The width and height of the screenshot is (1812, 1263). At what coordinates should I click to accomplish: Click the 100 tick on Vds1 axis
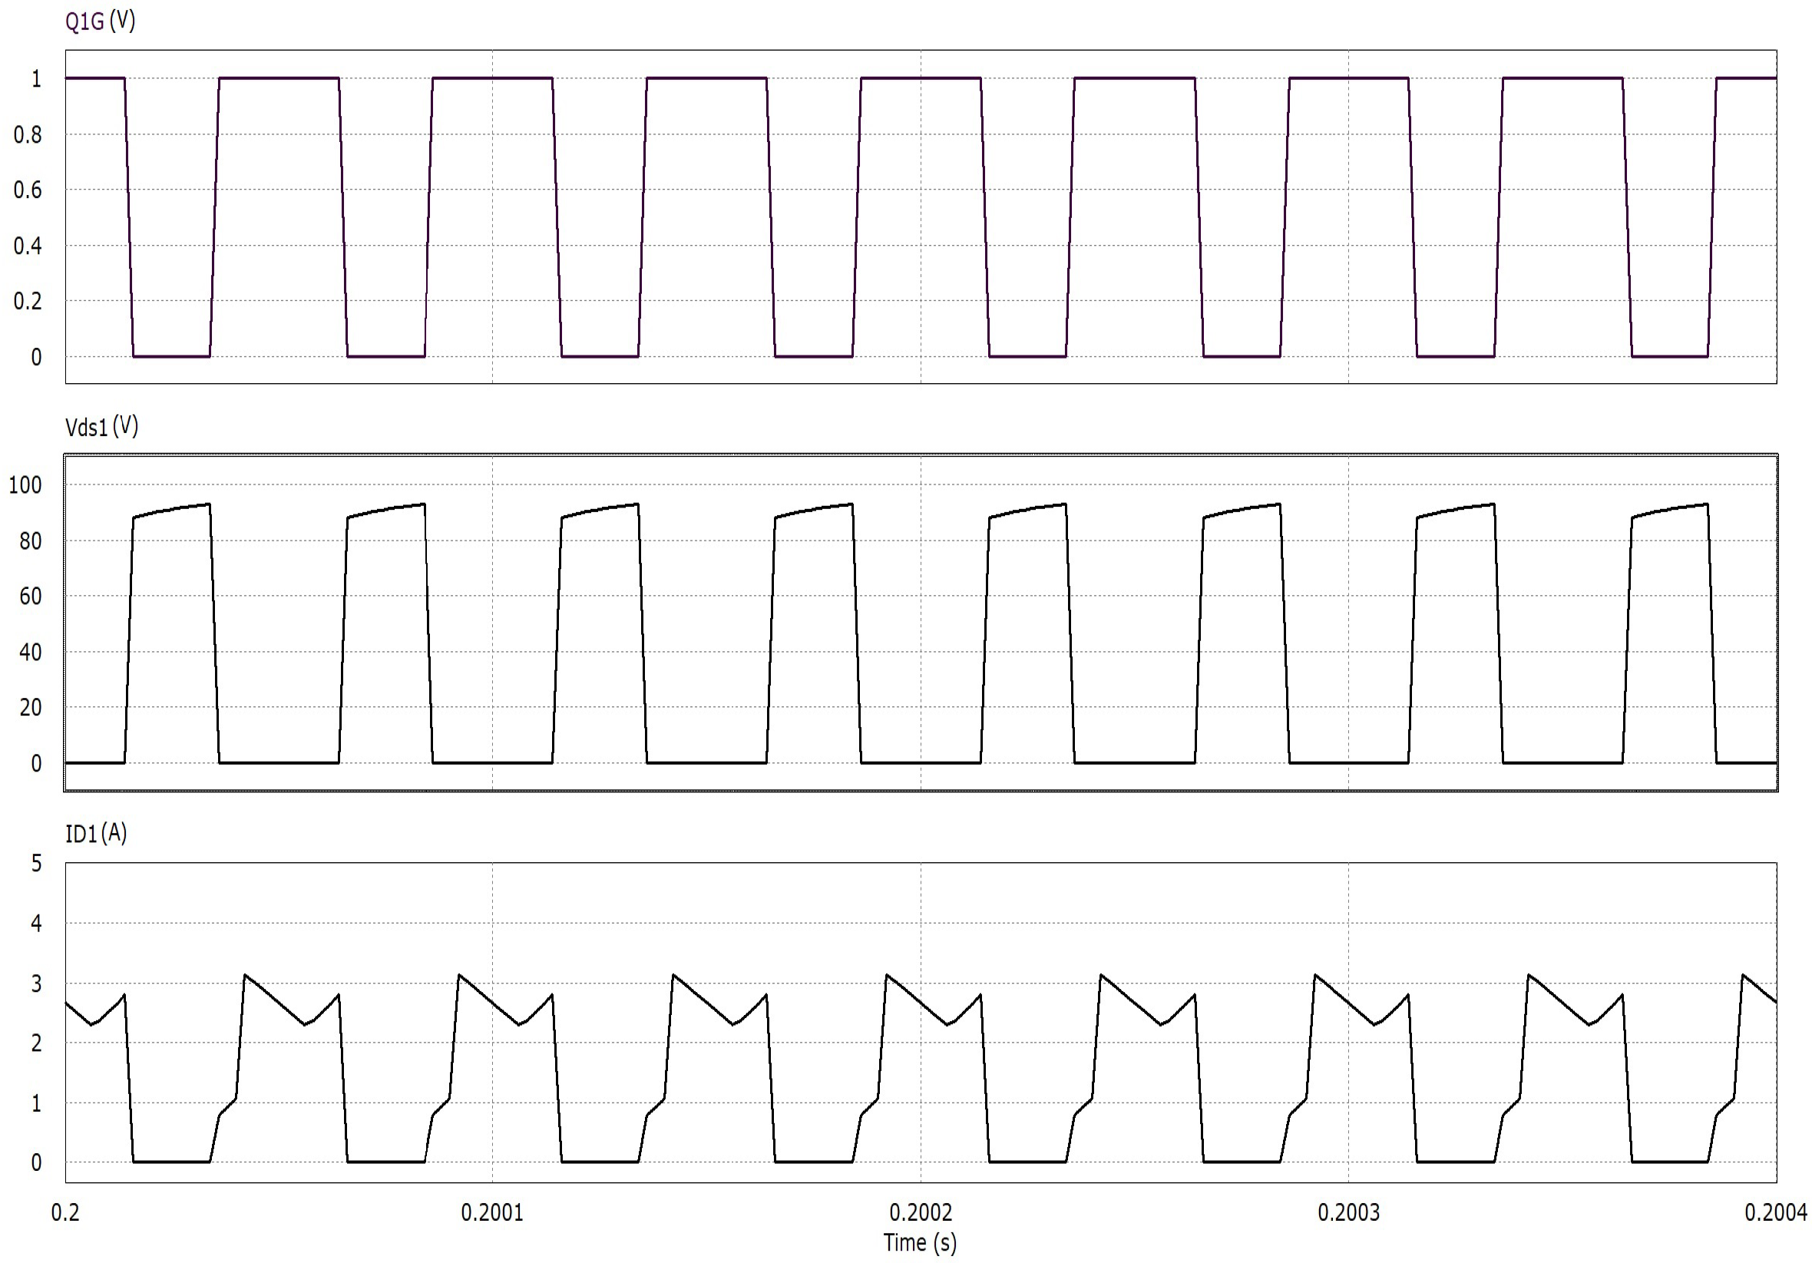(x=25, y=485)
